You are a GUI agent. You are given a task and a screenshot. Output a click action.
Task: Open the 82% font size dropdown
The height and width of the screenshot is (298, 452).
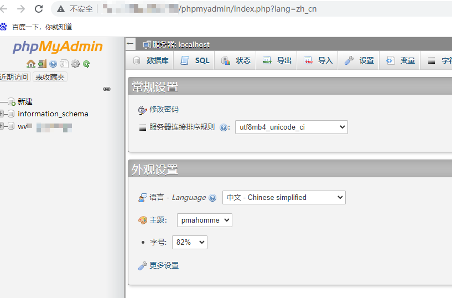[x=190, y=242]
